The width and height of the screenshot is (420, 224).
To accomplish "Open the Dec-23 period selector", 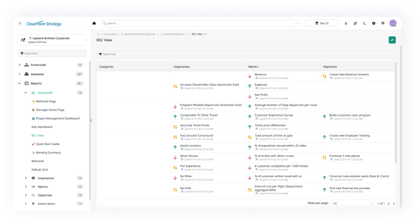I will [x=321, y=23].
